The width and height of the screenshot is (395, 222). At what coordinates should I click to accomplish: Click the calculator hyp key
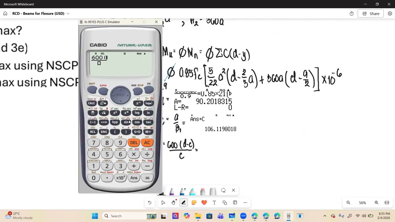[115, 122]
